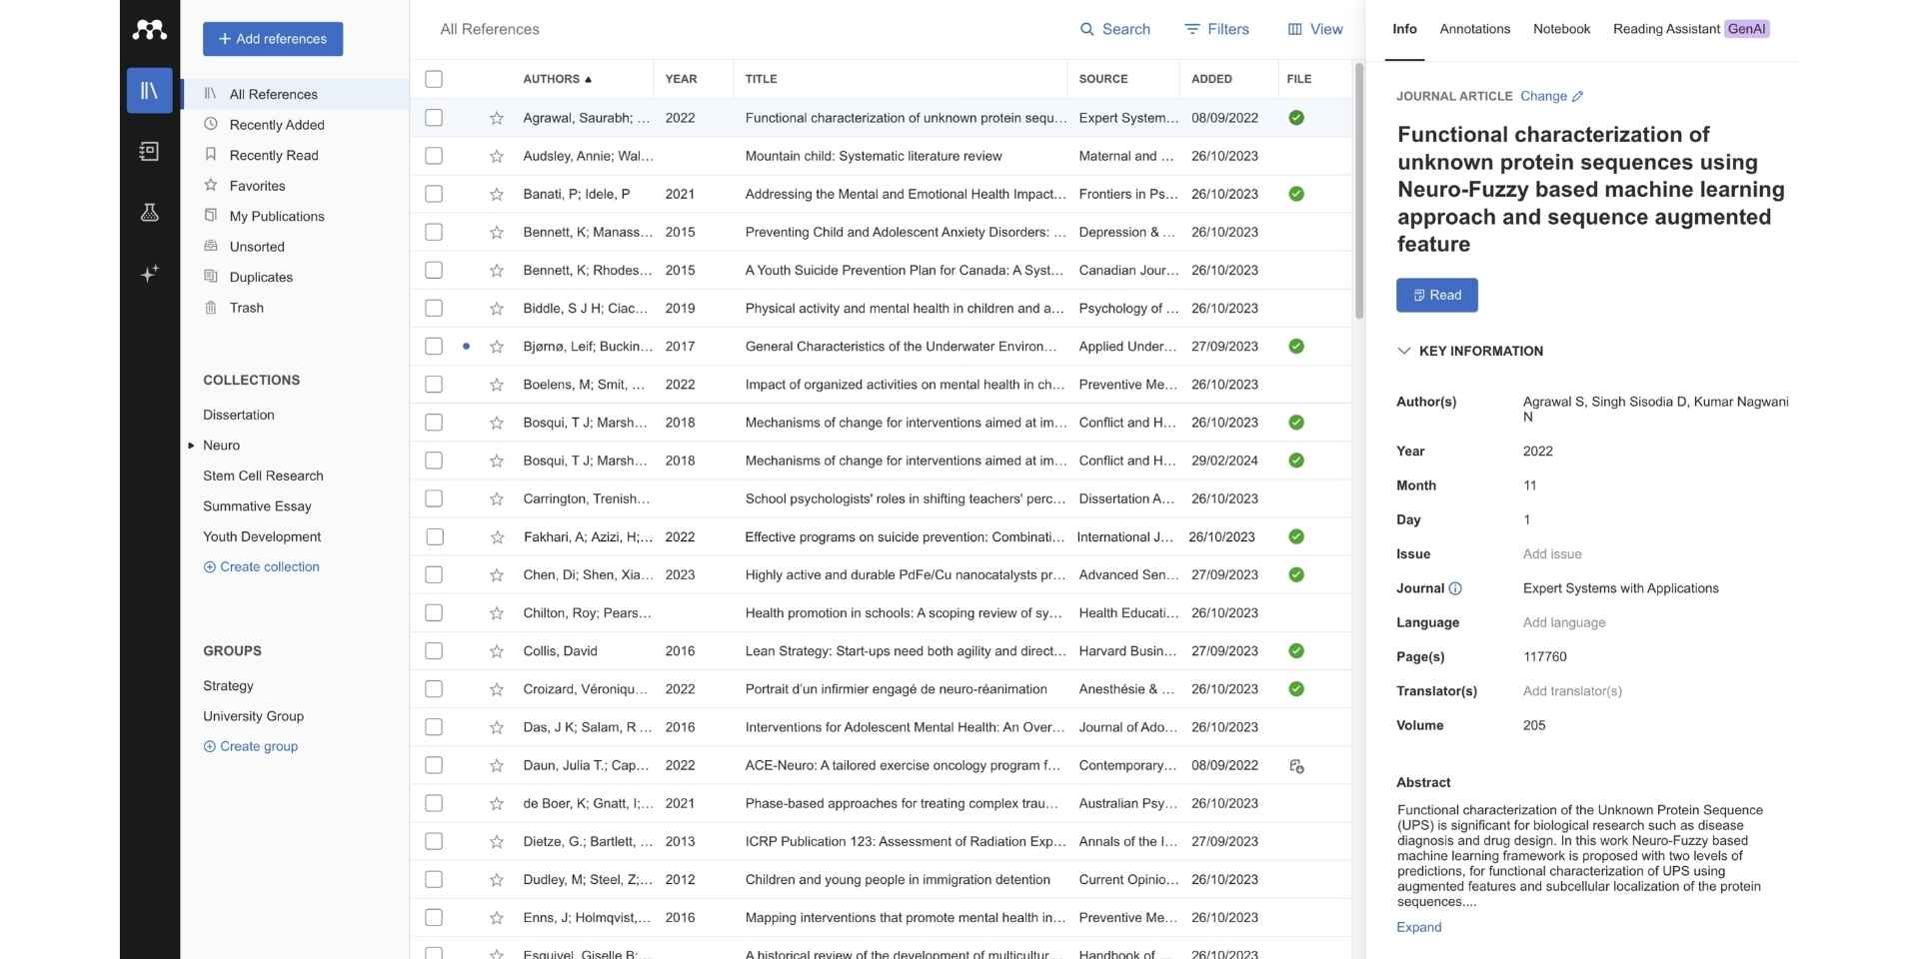Screen dimensions: 1919x959
Task: Open the Notebook icon in left rail
Action: point(149,152)
